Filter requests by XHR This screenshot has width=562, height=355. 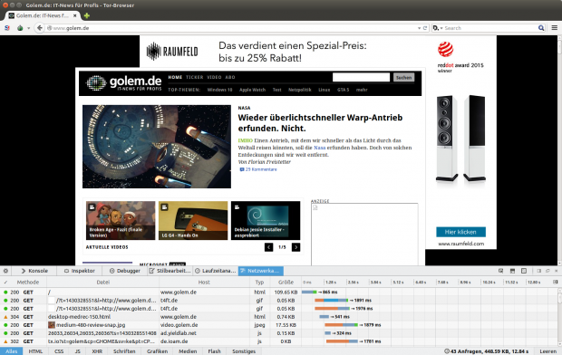coord(97,351)
